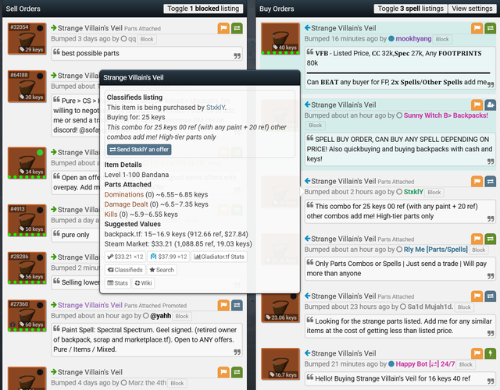500x390 pixels.
Task: Report @yahh's promoted listing
Action: click(x=223, y=305)
